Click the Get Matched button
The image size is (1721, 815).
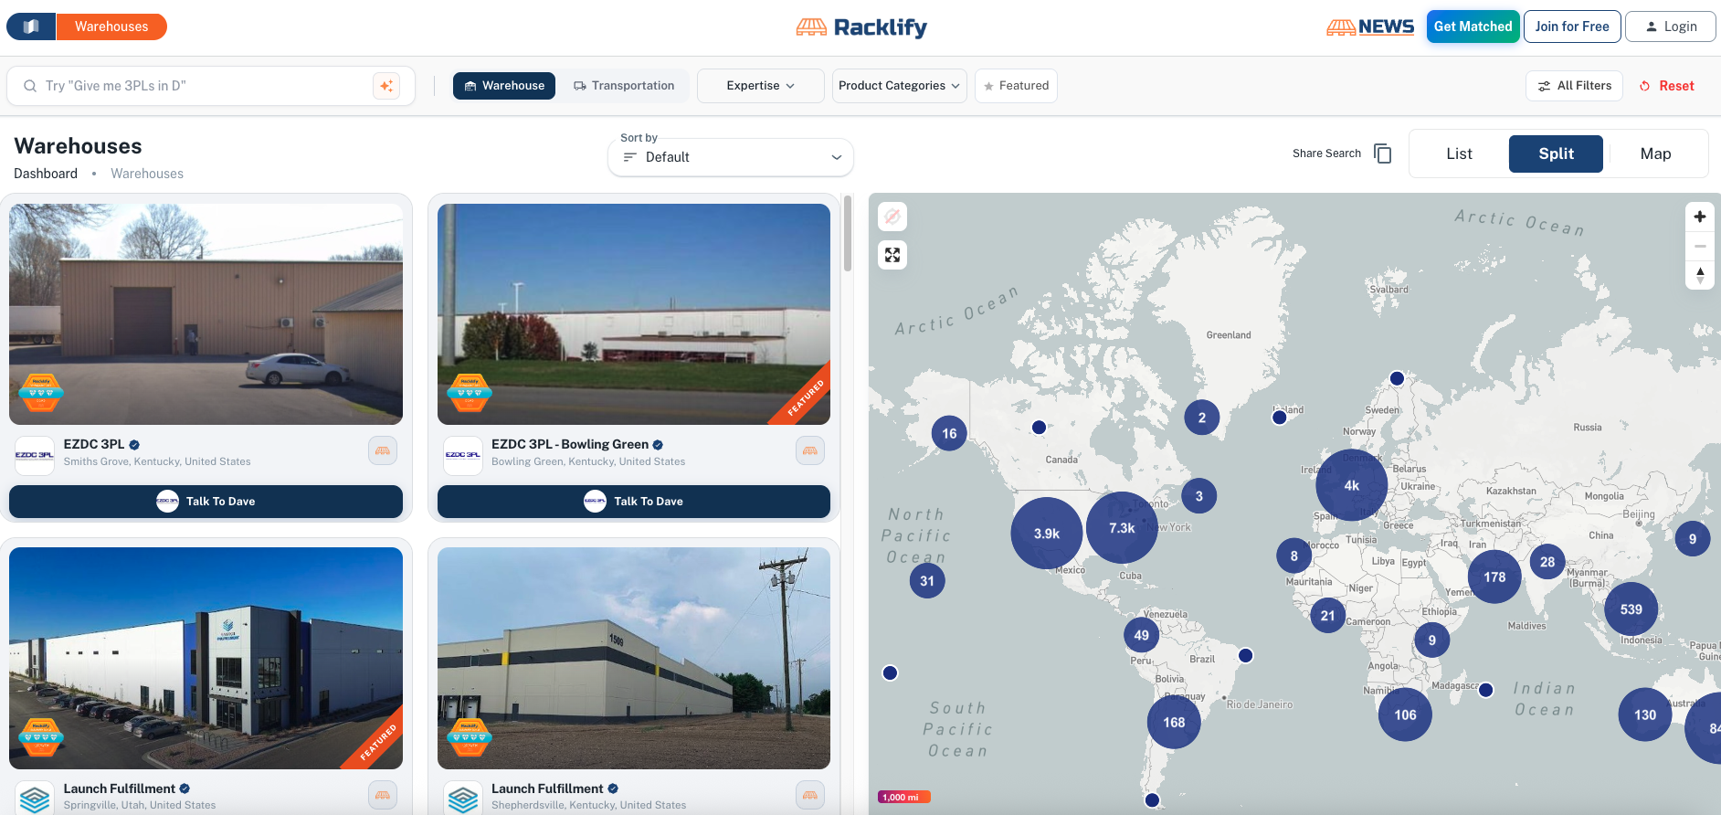point(1473,26)
